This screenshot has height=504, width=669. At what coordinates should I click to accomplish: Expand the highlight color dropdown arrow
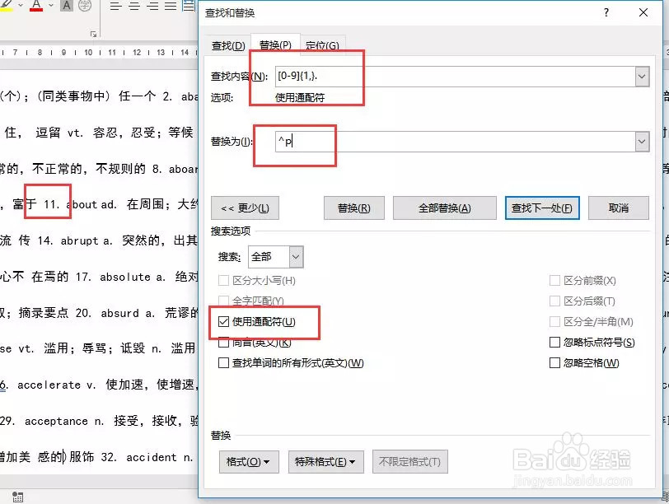21,5
